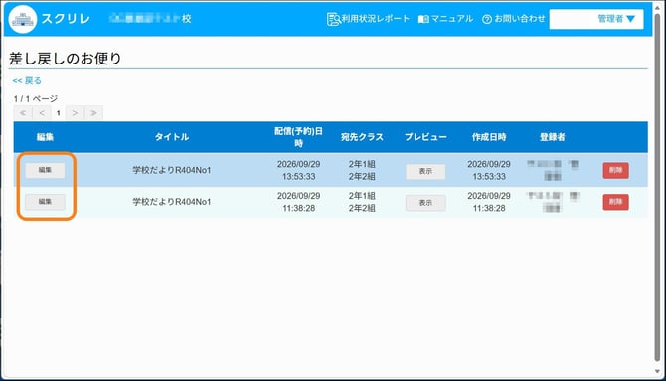Screen dimensions: 666x381
Task: Delete the 13:53:33 entry
Action: [x=616, y=170]
